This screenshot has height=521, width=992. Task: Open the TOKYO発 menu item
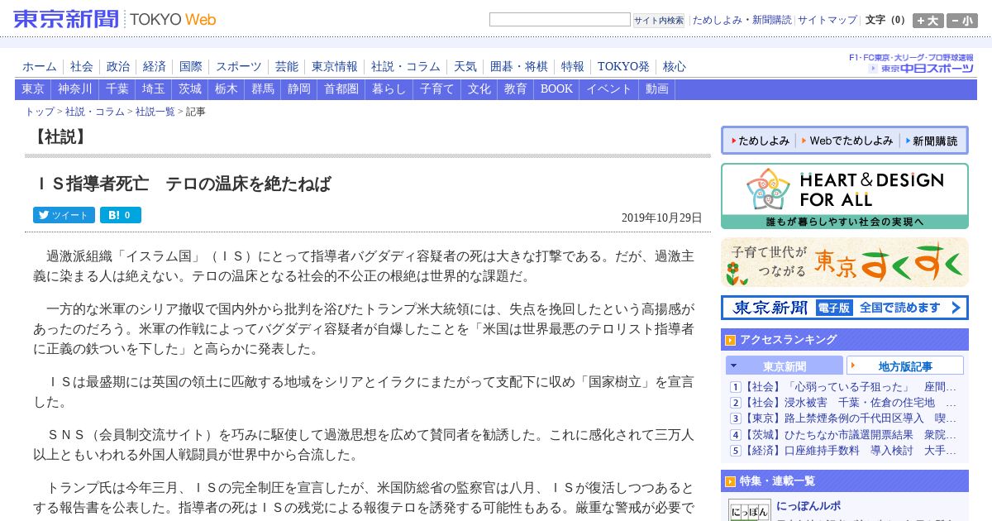(x=623, y=66)
